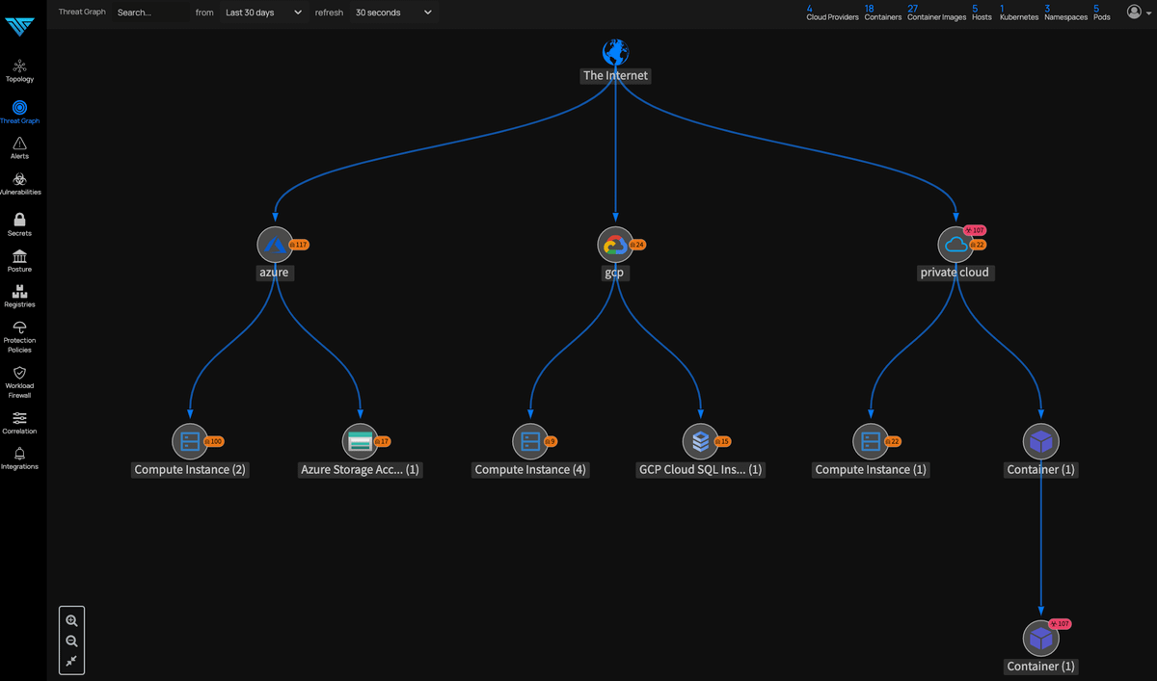
Task: Expand the refresh interval dropdown
Action: point(393,13)
